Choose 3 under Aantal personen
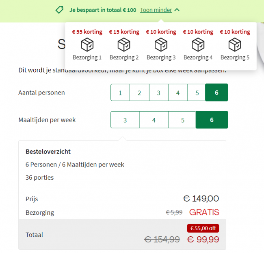 click(x=158, y=92)
